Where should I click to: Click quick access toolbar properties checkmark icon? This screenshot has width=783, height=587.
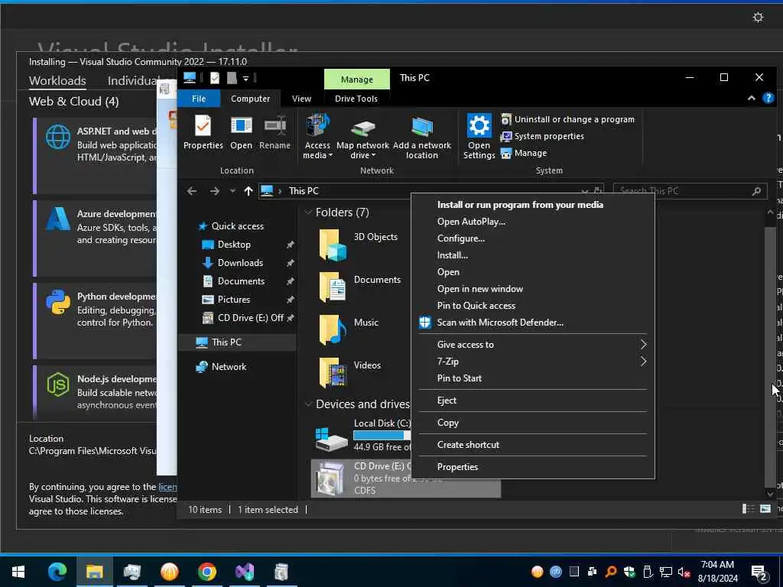point(215,78)
